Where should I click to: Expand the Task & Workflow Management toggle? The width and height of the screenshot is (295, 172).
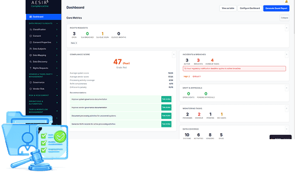coord(57,111)
